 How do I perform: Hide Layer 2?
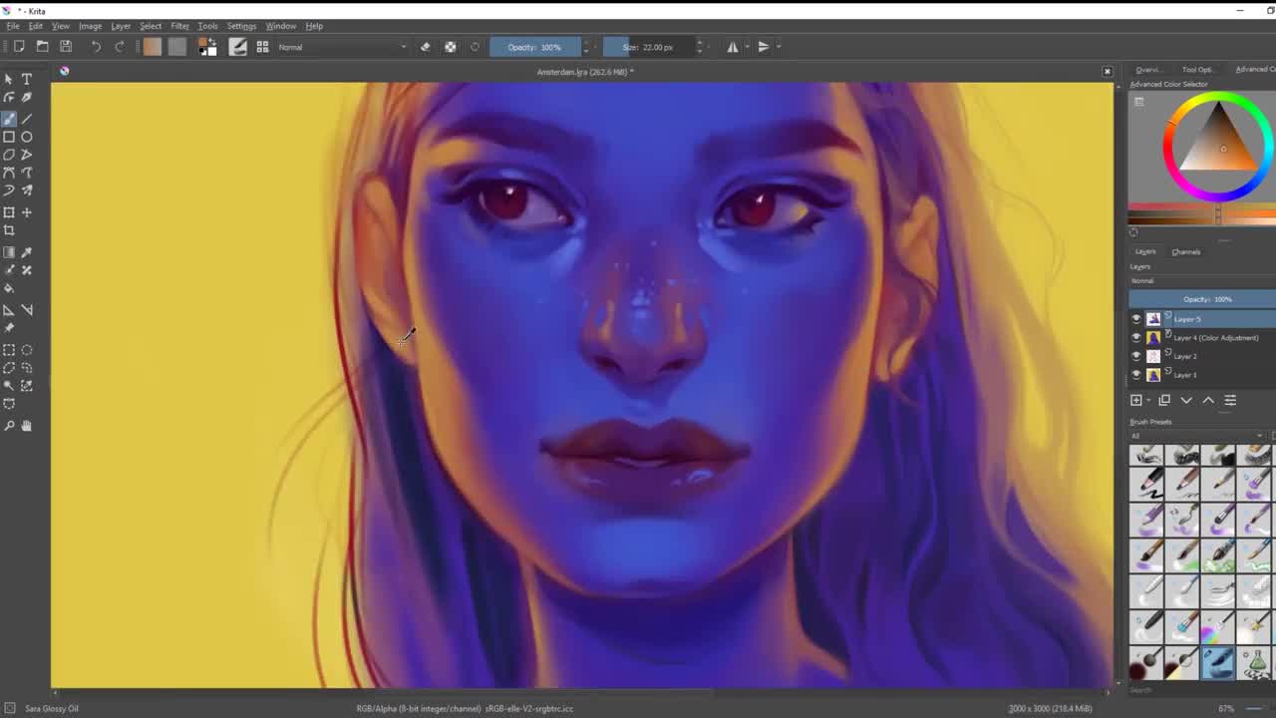(x=1136, y=356)
